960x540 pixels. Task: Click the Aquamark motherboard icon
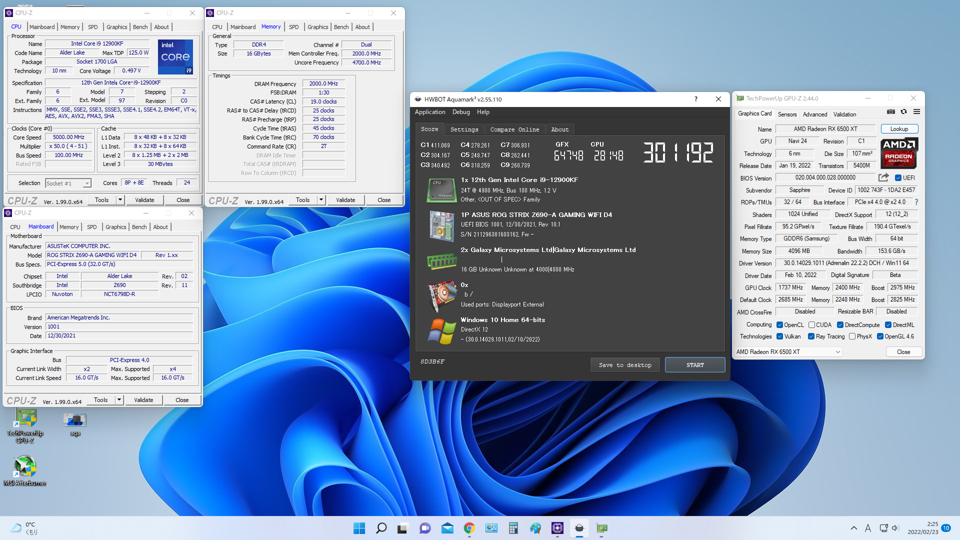point(441,225)
